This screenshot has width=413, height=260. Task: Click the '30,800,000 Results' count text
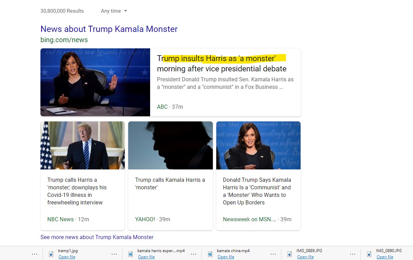pyautogui.click(x=62, y=11)
